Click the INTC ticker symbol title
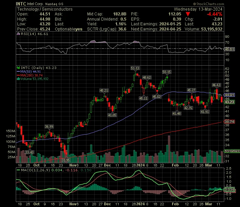240x207 pixels. [21, 4]
